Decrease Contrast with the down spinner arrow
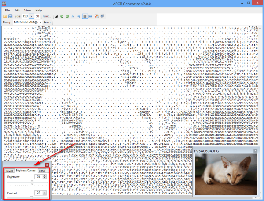This screenshot has width=264, height=201. tap(44, 194)
